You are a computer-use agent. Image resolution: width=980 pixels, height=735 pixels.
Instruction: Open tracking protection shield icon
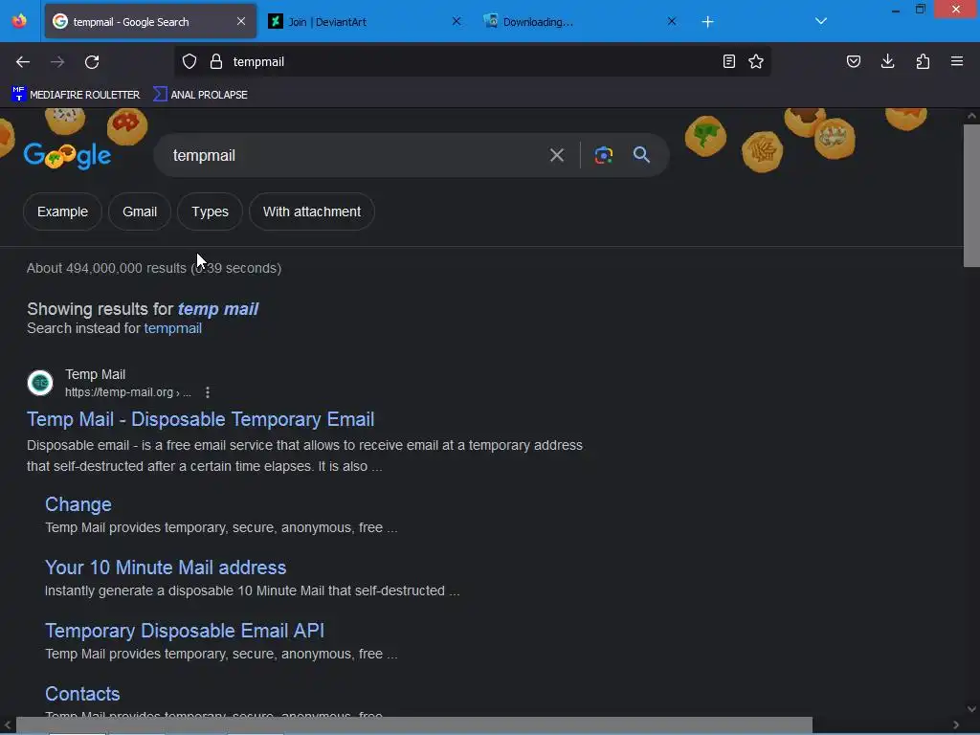189,61
